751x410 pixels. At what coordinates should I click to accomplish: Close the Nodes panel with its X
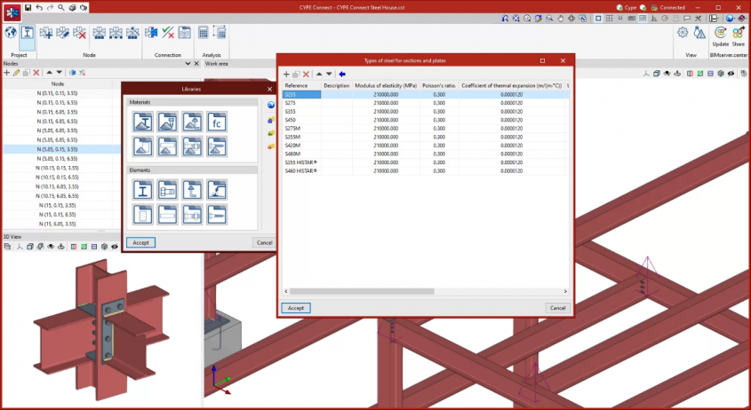click(196, 63)
